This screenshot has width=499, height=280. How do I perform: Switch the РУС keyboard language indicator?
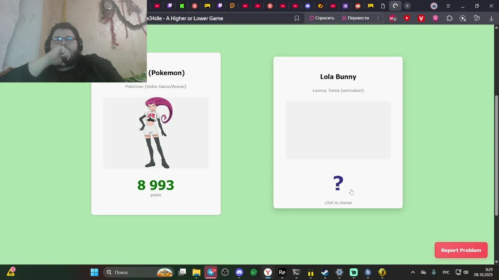tap(446, 272)
